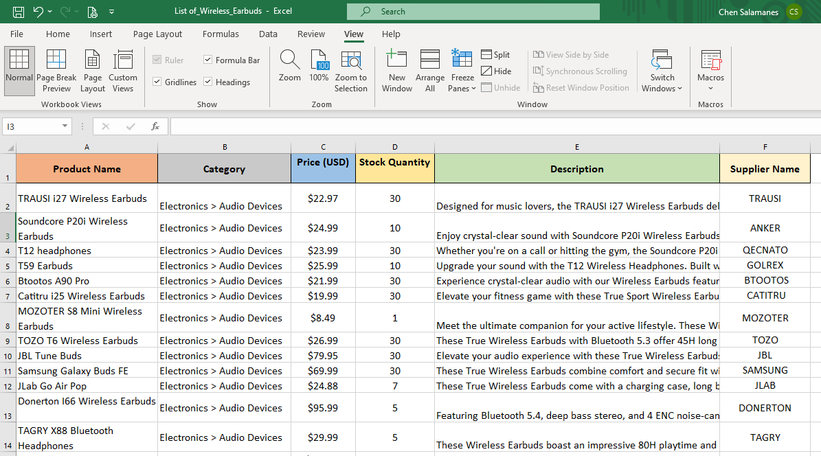
Task: Click the Macros icon
Action: tap(710, 60)
